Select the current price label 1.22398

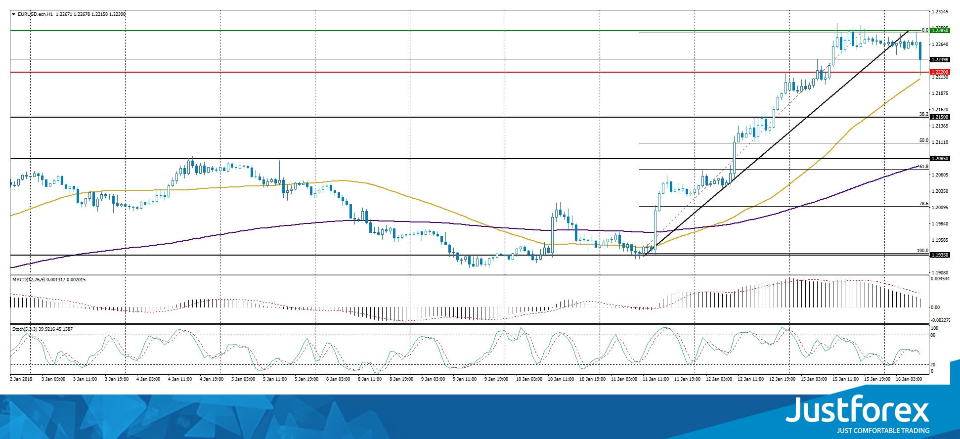coord(940,60)
